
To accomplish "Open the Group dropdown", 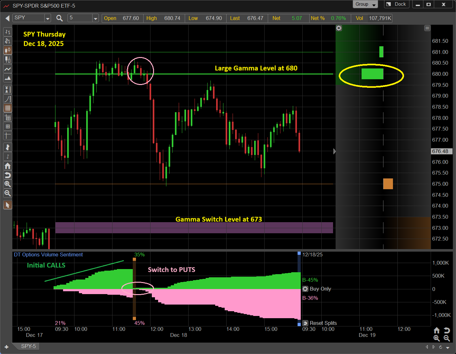I will pos(365,4).
